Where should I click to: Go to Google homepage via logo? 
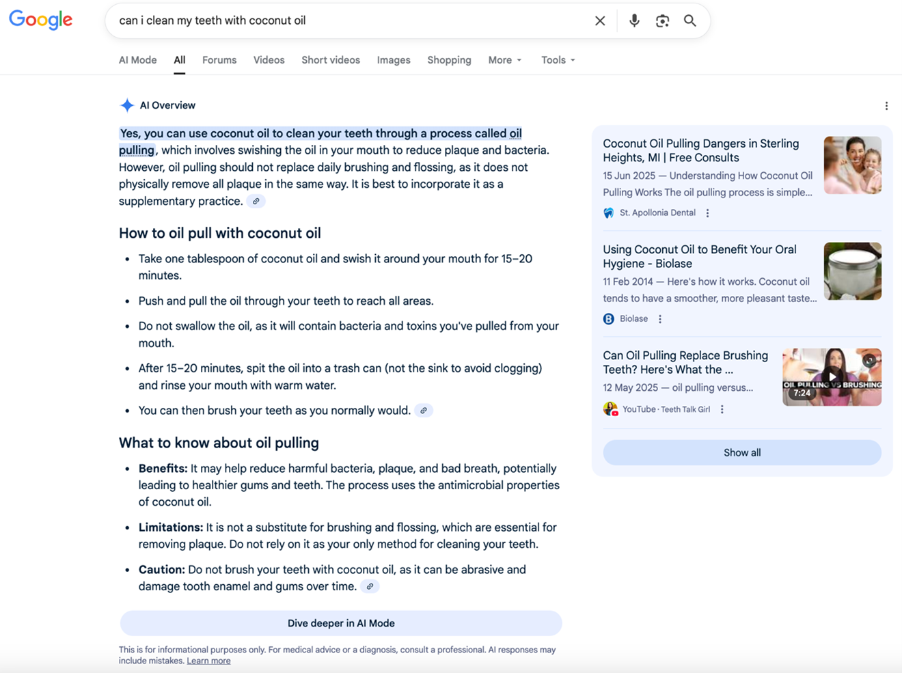[41, 20]
